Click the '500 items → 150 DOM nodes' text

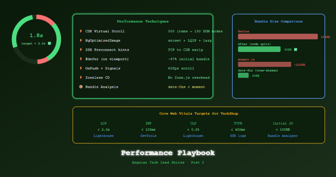click(x=195, y=31)
